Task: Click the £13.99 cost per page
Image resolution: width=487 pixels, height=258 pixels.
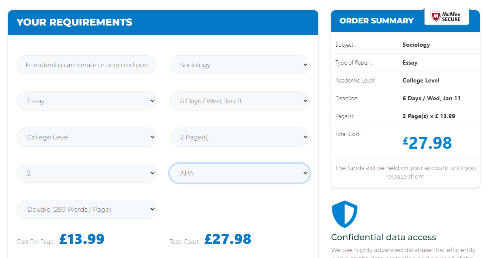Action: click(x=82, y=239)
